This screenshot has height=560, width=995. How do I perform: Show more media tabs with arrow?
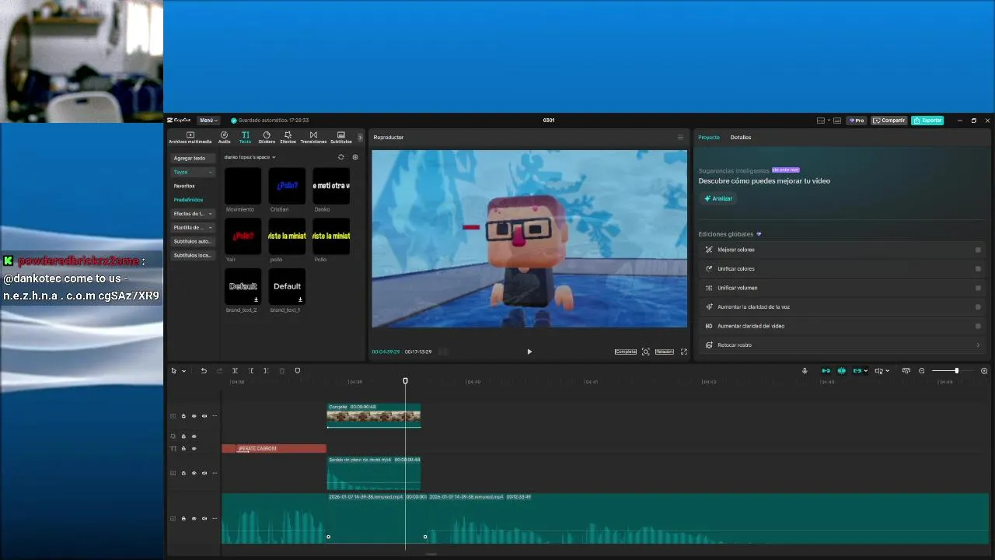click(x=360, y=138)
